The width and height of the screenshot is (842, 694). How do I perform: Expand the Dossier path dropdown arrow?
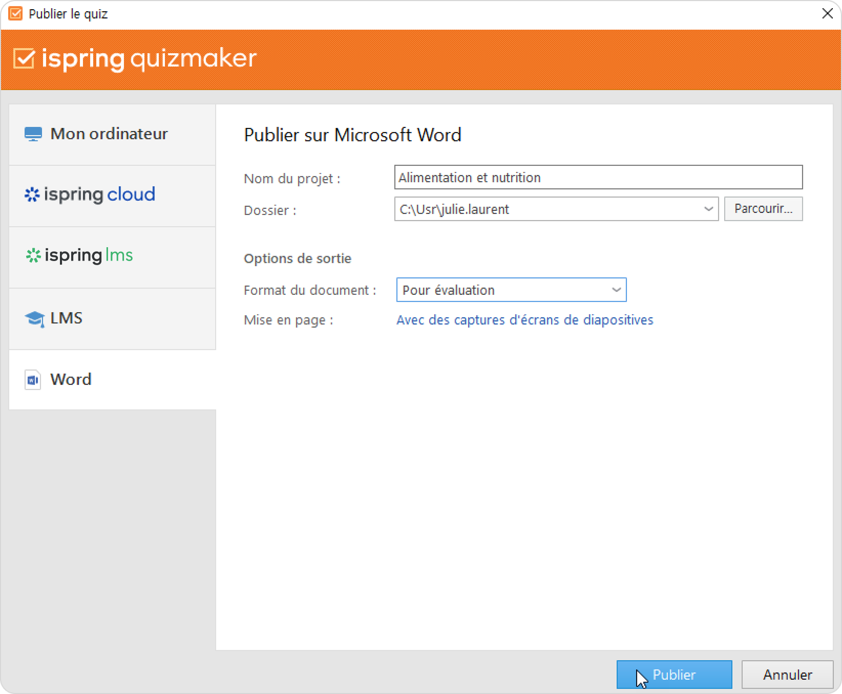(708, 209)
